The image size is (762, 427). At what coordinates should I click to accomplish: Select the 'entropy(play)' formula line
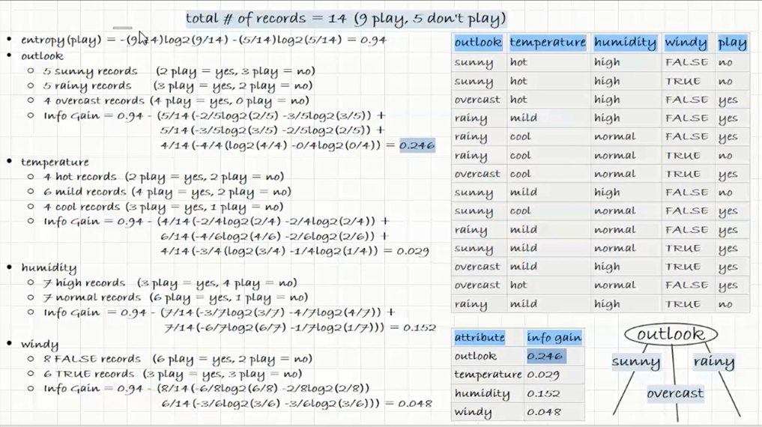(203, 40)
